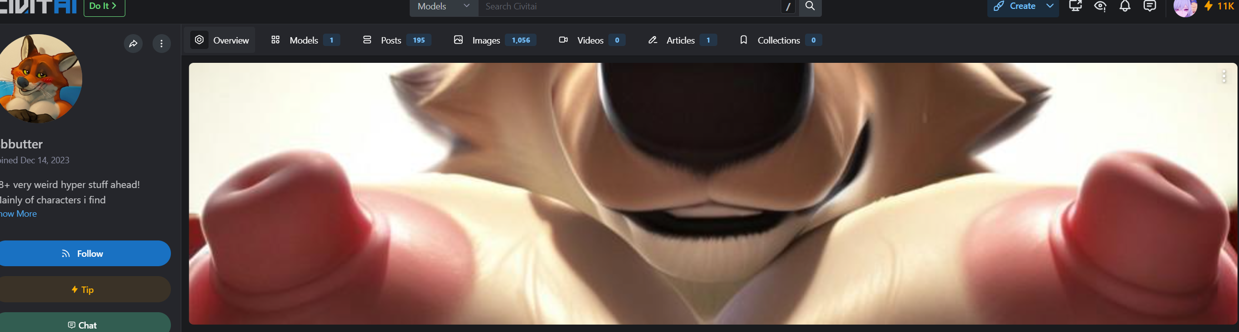Click the green Do It button
The image size is (1239, 332).
coord(104,7)
